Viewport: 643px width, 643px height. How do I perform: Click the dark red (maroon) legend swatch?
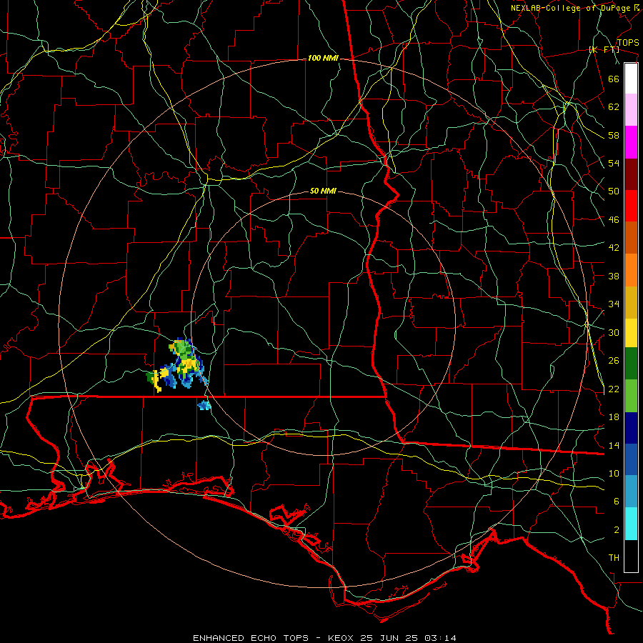pyautogui.click(x=631, y=174)
